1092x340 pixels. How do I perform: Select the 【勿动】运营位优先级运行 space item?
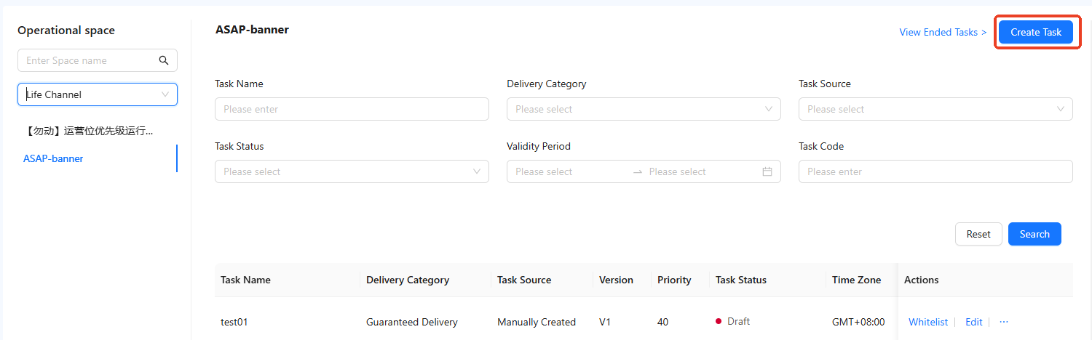click(88, 131)
